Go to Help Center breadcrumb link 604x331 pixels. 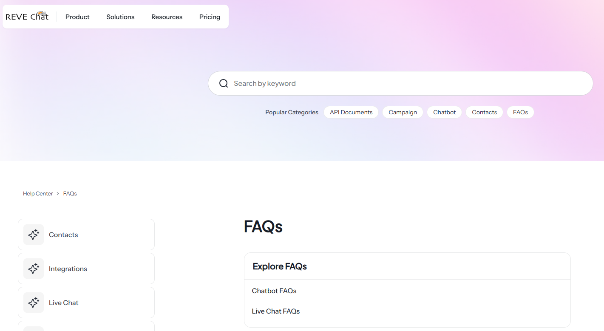(x=38, y=193)
